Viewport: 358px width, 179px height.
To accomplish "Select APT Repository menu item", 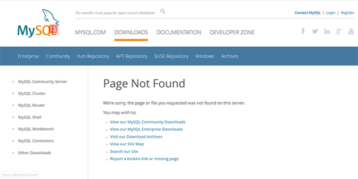I will [132, 56].
